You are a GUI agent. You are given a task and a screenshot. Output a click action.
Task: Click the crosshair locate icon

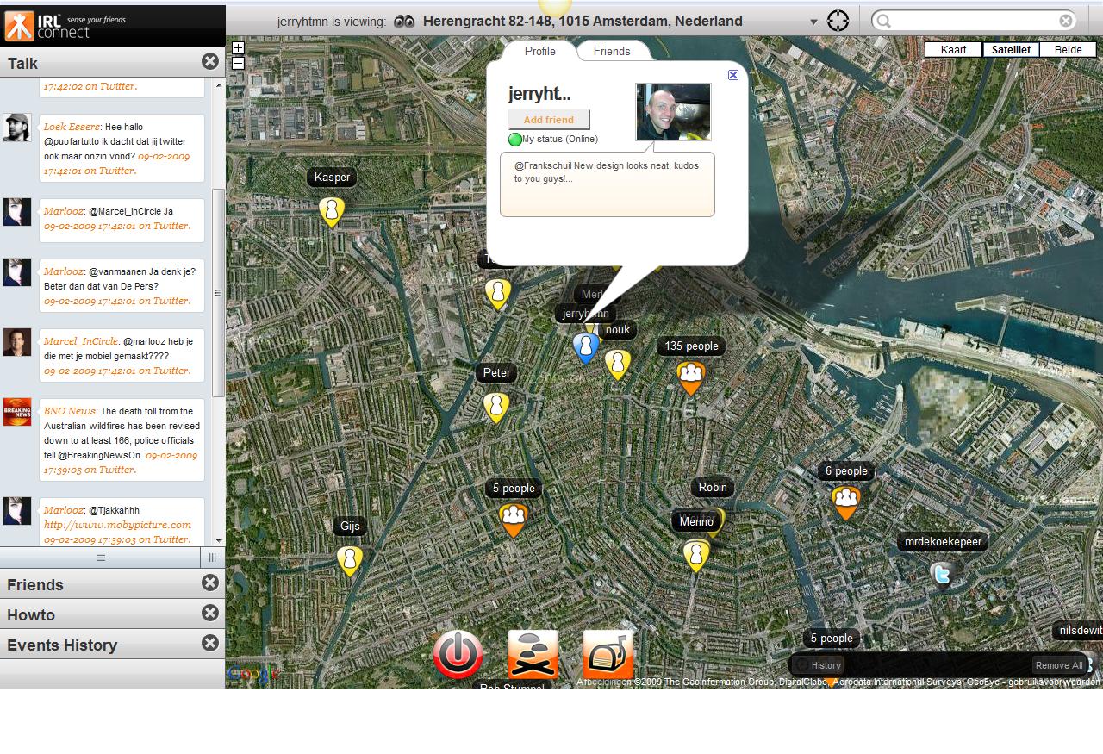(x=838, y=21)
